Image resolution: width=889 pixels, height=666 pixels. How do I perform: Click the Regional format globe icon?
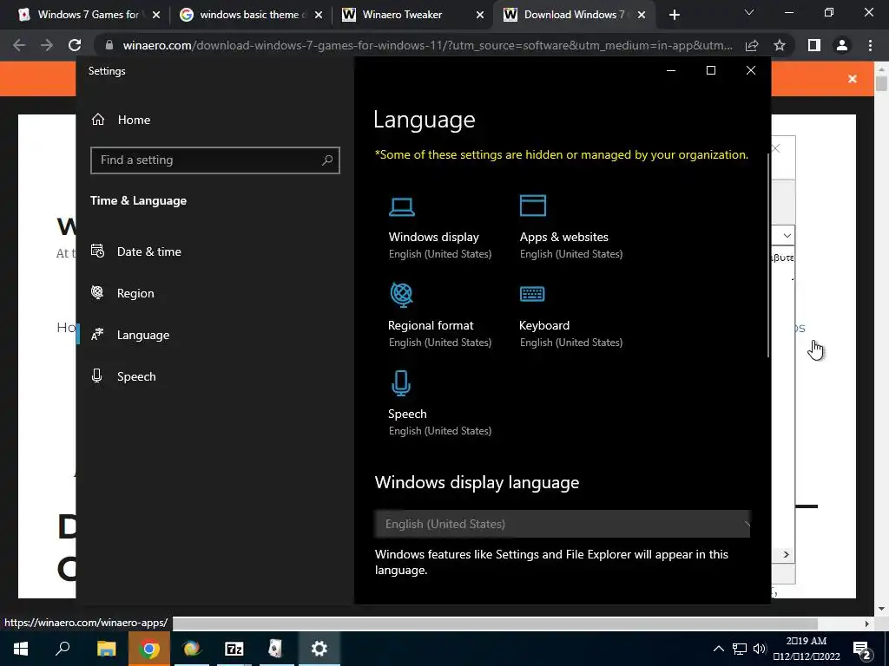click(401, 295)
